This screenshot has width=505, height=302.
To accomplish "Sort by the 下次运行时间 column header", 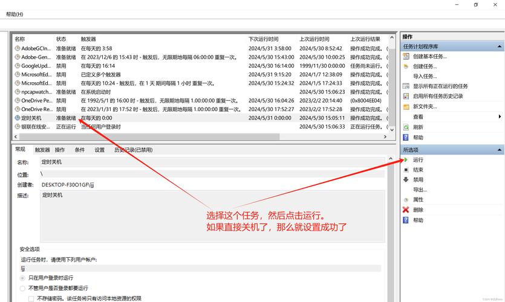I will point(263,39).
